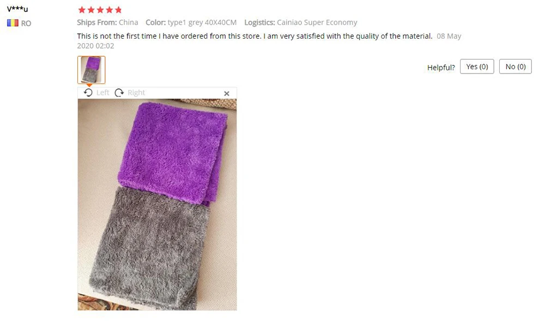Mark review helpful with Yes (0)
This screenshot has height=321, width=545.
477,66
